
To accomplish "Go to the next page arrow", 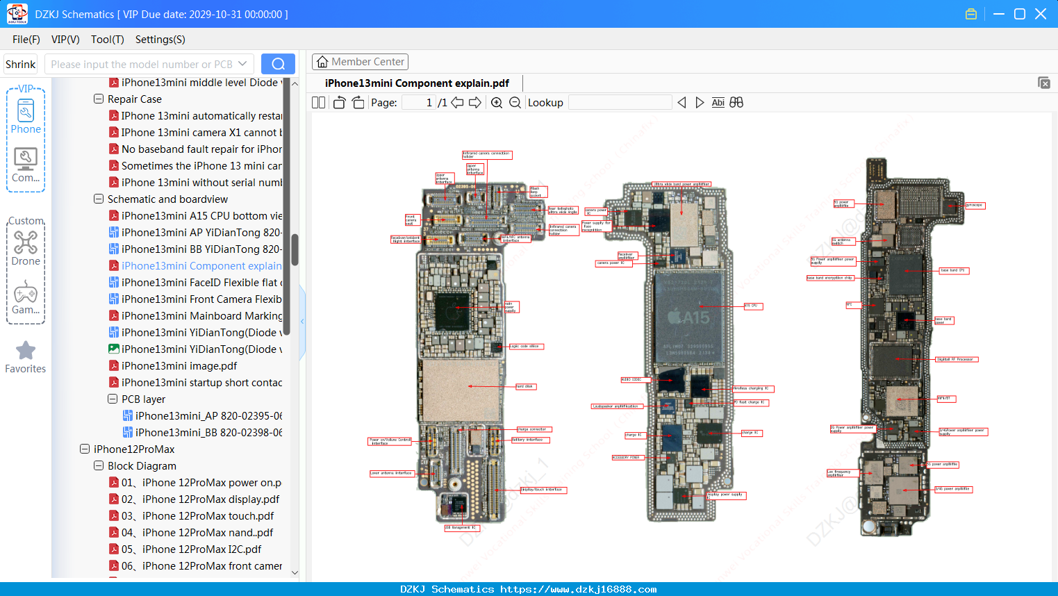I will coord(475,103).
